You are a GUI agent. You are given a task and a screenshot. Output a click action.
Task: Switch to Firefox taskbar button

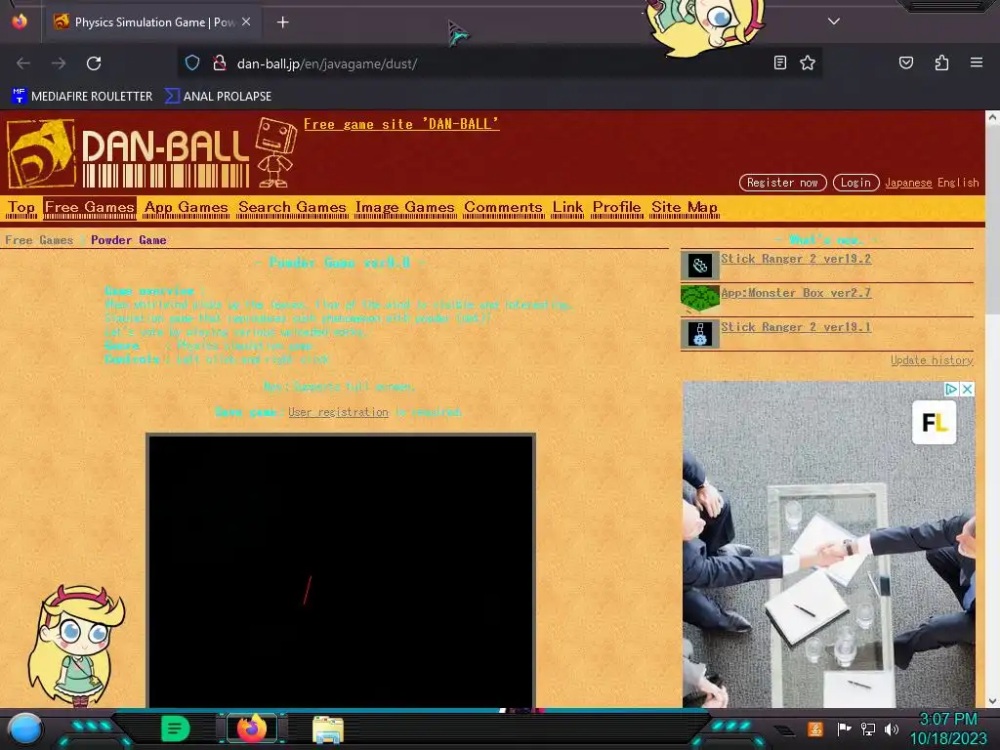point(252,729)
